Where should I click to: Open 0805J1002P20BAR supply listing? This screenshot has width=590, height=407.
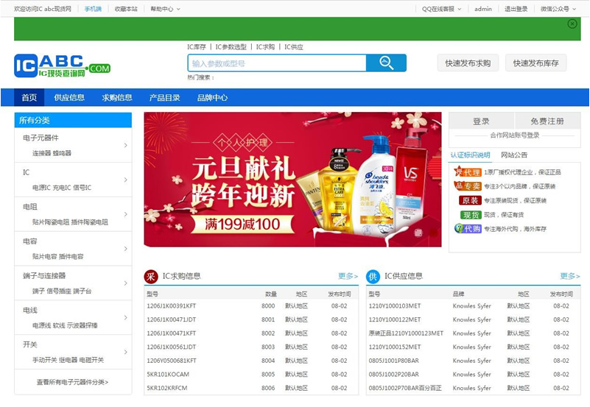point(393,375)
